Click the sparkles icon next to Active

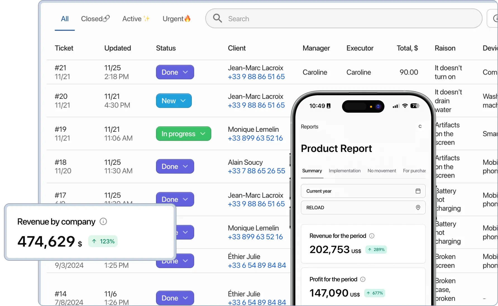[x=146, y=18]
